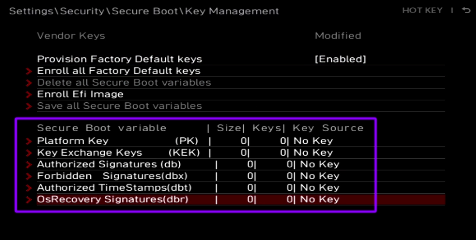The width and height of the screenshot is (476, 240).
Task: Click red arrow beside Key Exchange Keys
Action: click(x=29, y=153)
